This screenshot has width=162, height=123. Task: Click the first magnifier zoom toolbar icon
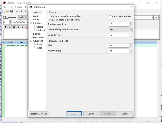21,11
